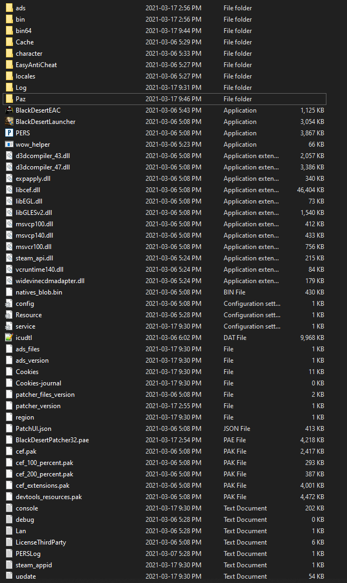Viewport: 347px width, 583px height.
Task: Select the Paz folder icon
Action: click(x=9, y=99)
